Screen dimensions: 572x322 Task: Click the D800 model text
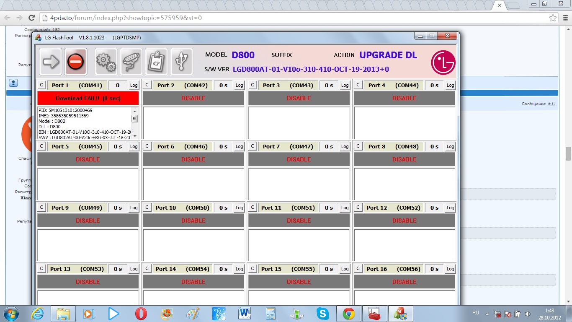point(243,55)
